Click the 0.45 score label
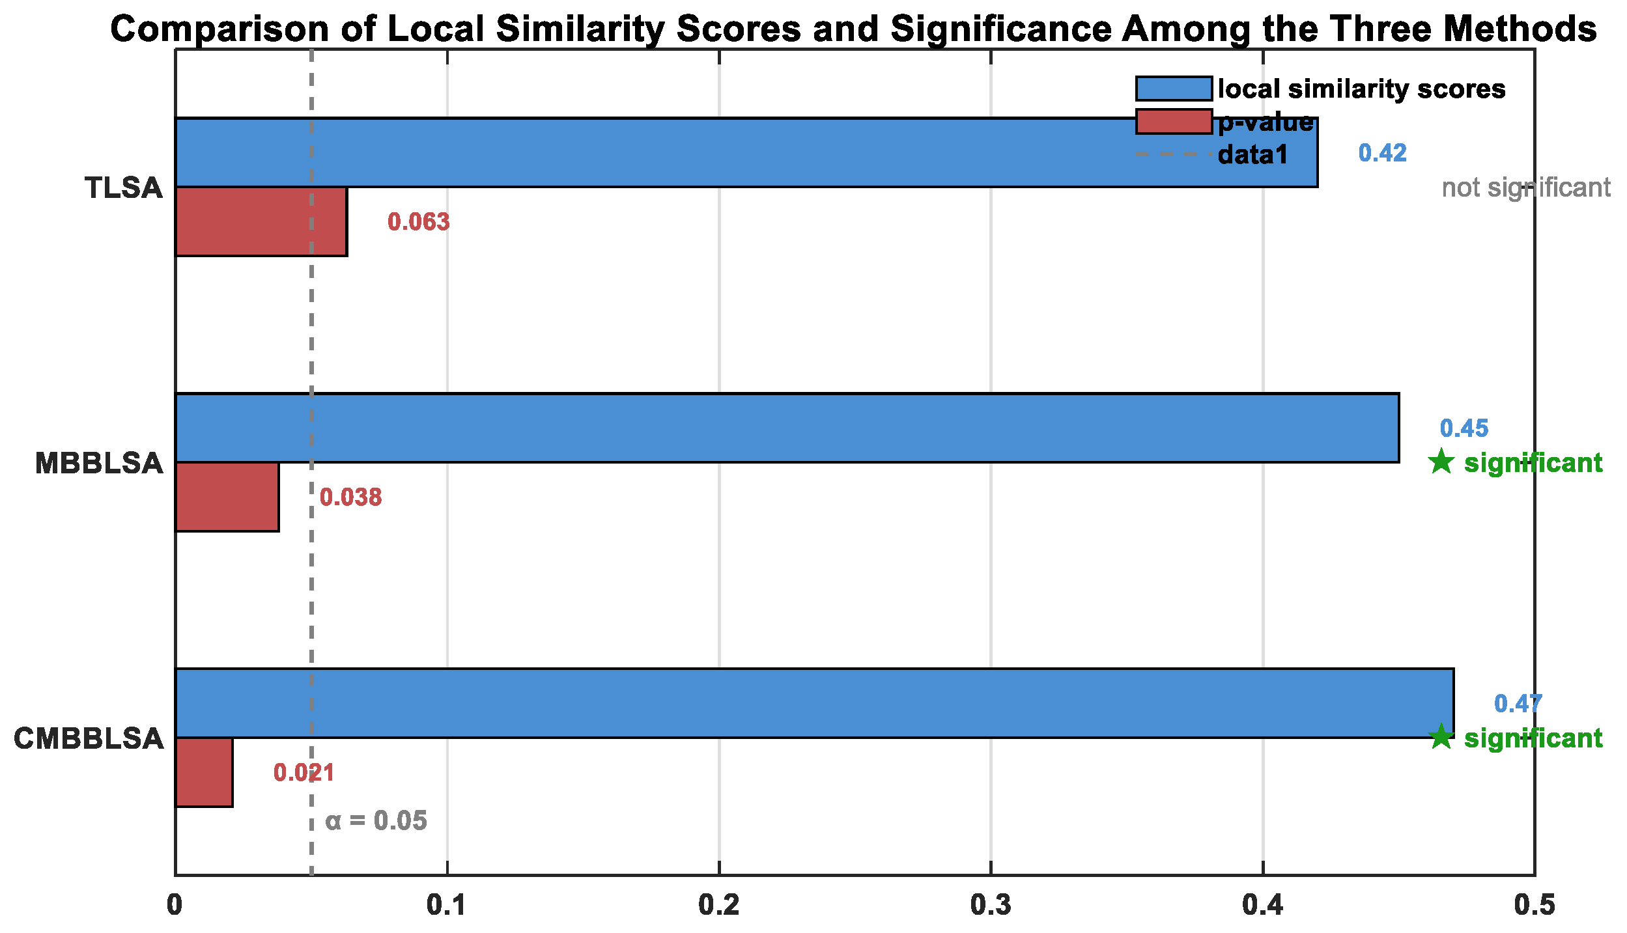 coord(1464,428)
